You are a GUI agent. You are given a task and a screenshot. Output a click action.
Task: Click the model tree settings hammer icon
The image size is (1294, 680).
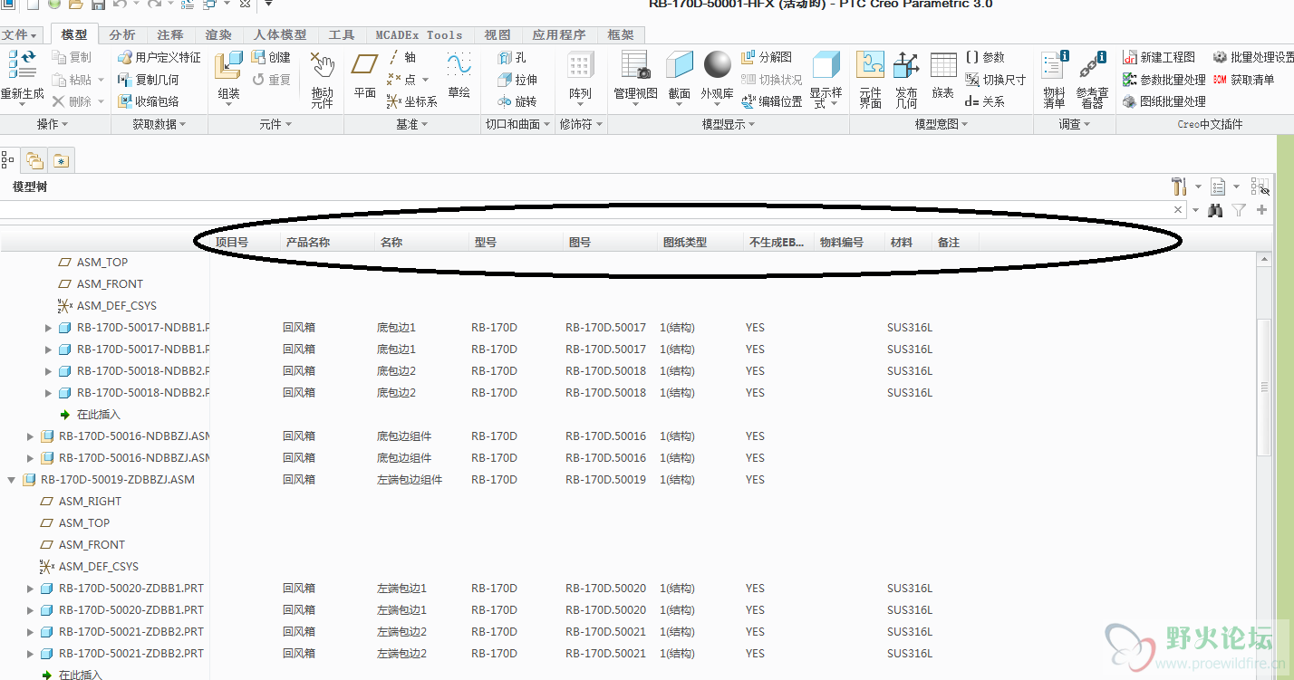[1179, 187]
